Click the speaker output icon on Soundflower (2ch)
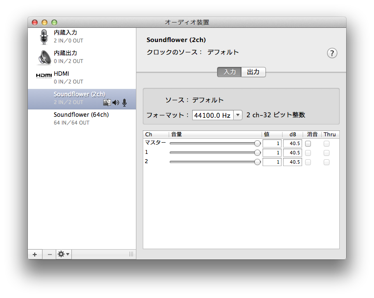The height and width of the screenshot is (298, 374). [116, 103]
